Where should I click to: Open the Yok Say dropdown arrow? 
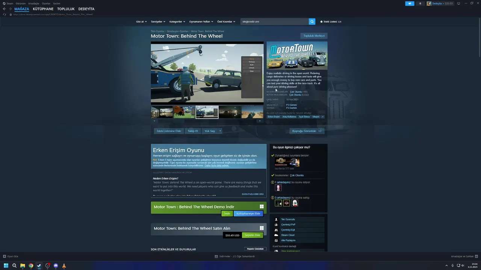(220, 131)
